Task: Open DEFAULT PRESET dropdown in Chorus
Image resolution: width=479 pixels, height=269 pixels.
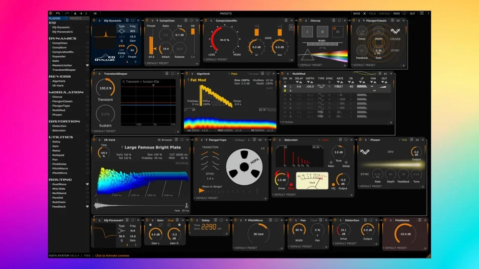Action: (311, 65)
